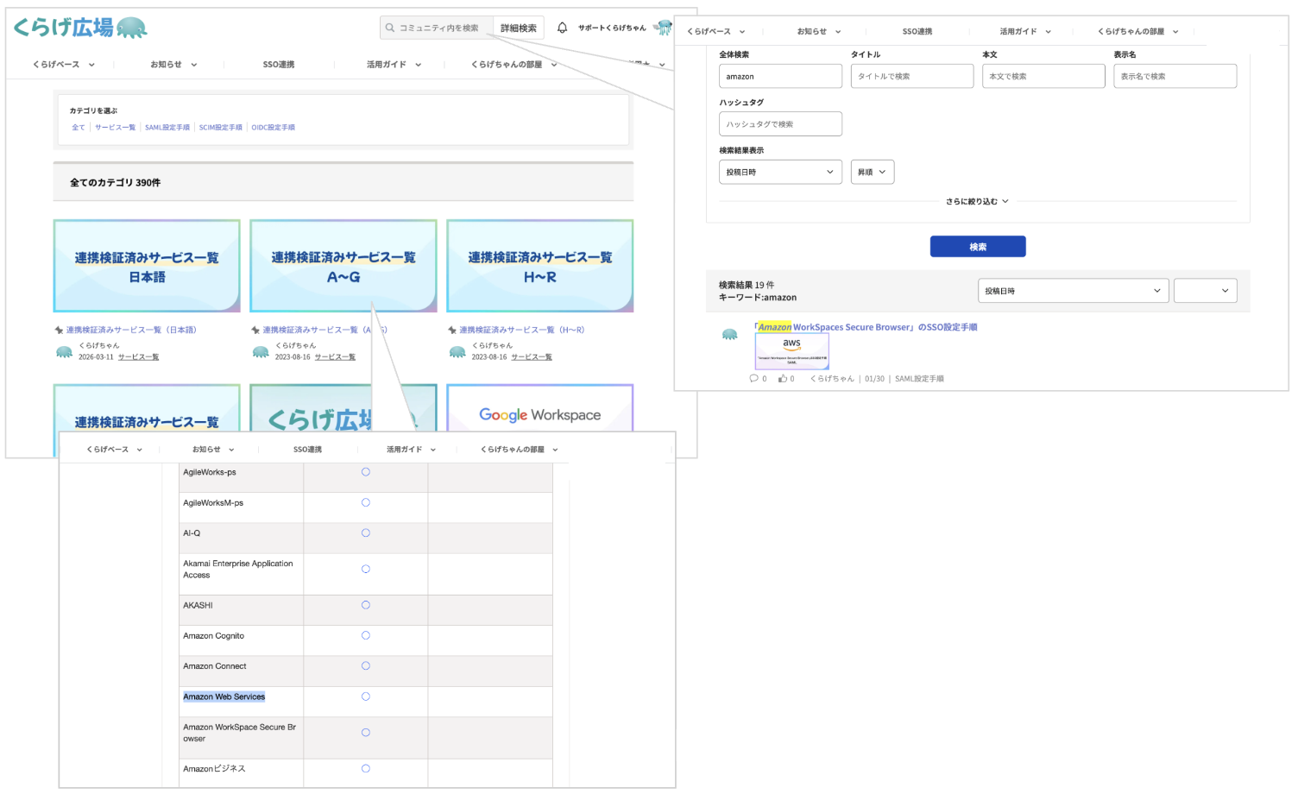The width and height of the screenshot is (1298, 794).
Task: Click the くらげ広場 jellyfish logo
Action: pos(80,28)
